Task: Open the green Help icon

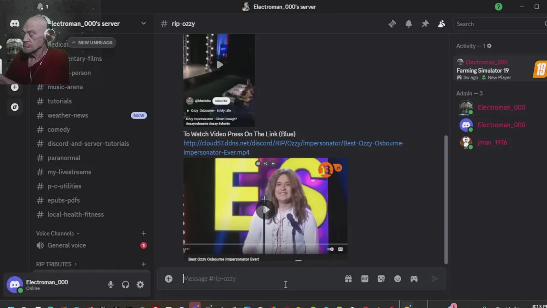Action: coord(498,7)
